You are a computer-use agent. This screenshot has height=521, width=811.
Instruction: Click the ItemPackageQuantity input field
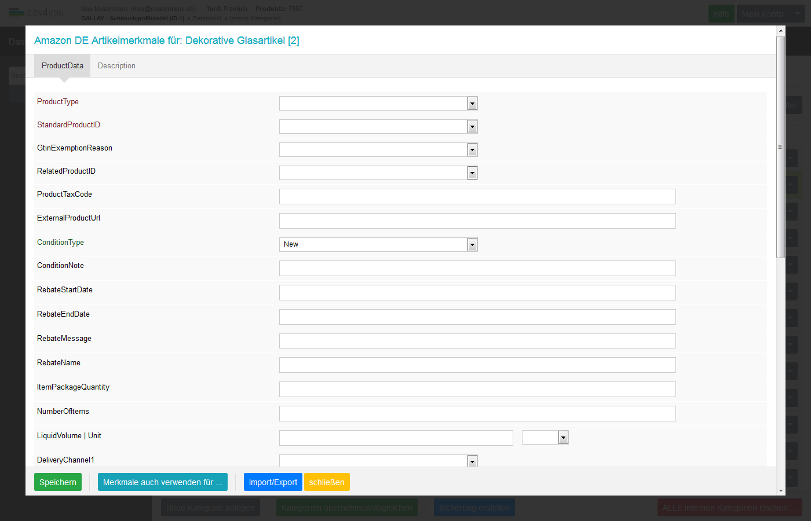click(477, 390)
